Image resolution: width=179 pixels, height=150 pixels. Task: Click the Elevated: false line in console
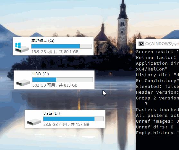pyautogui.click(x=157, y=87)
